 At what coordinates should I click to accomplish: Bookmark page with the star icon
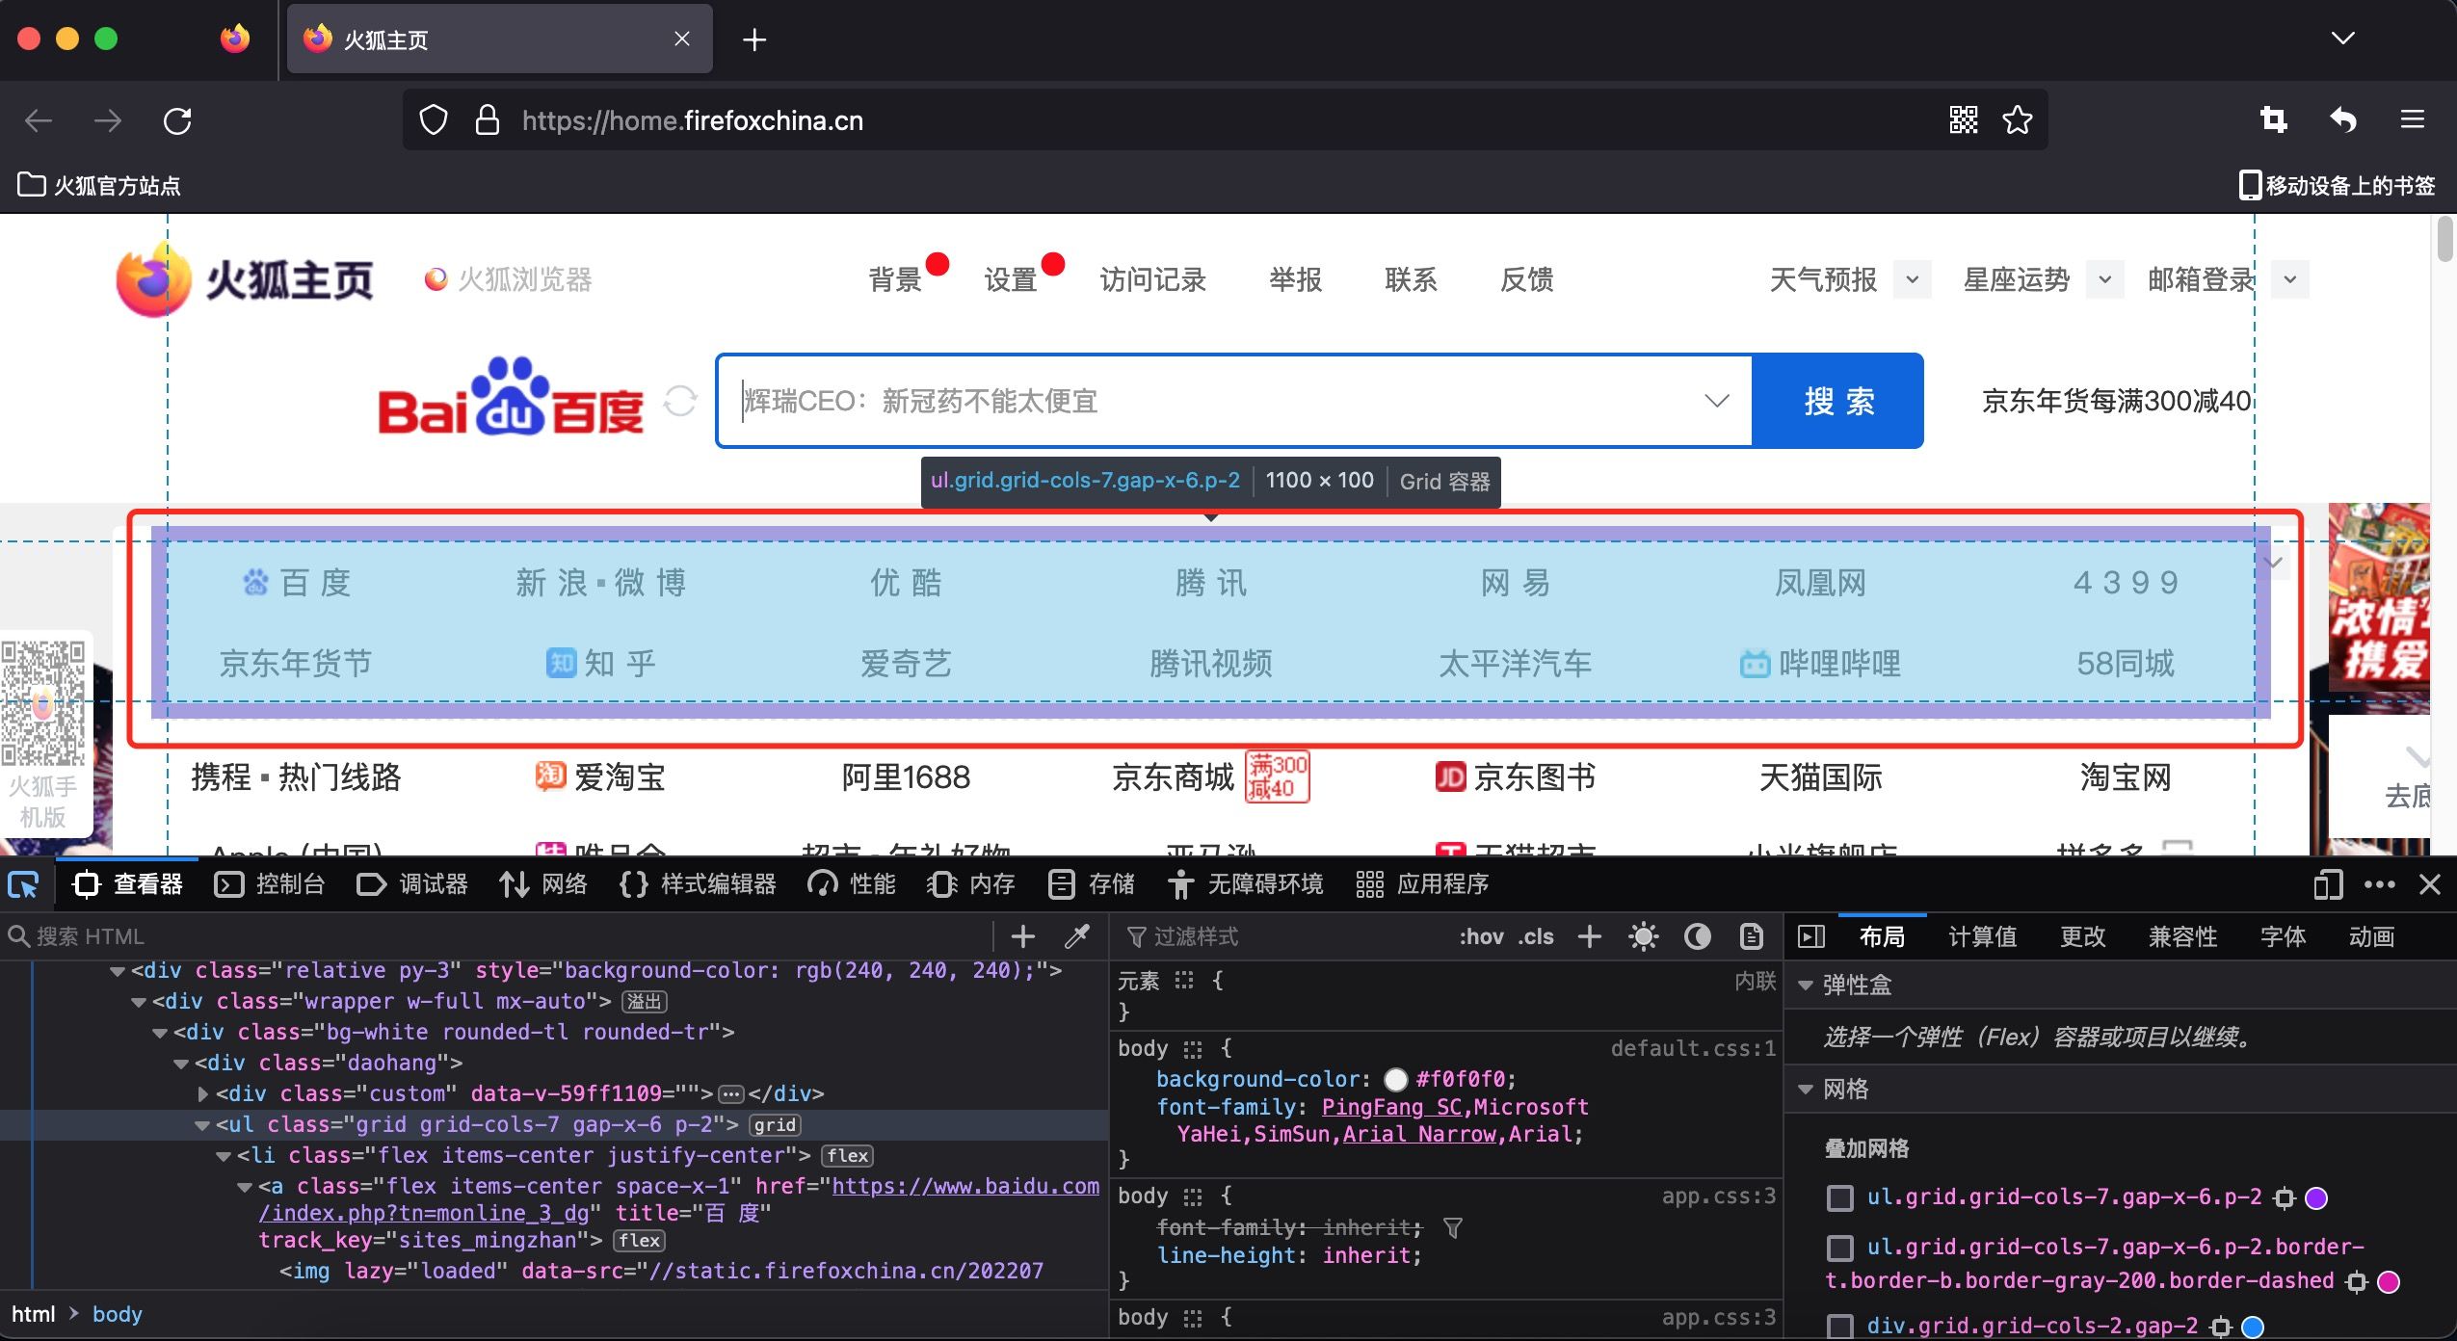point(2017,120)
